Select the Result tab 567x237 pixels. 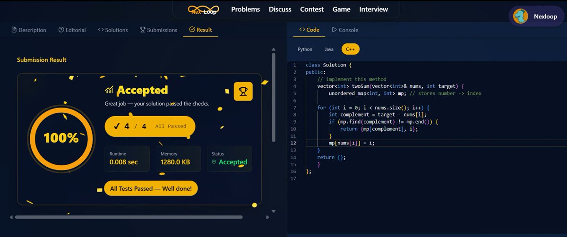(x=200, y=30)
